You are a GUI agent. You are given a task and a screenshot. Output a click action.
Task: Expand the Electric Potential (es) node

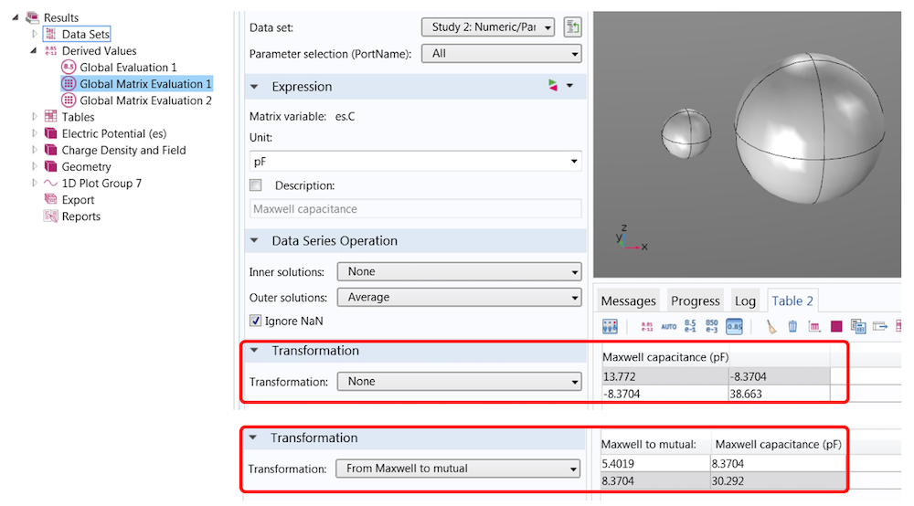click(x=34, y=133)
